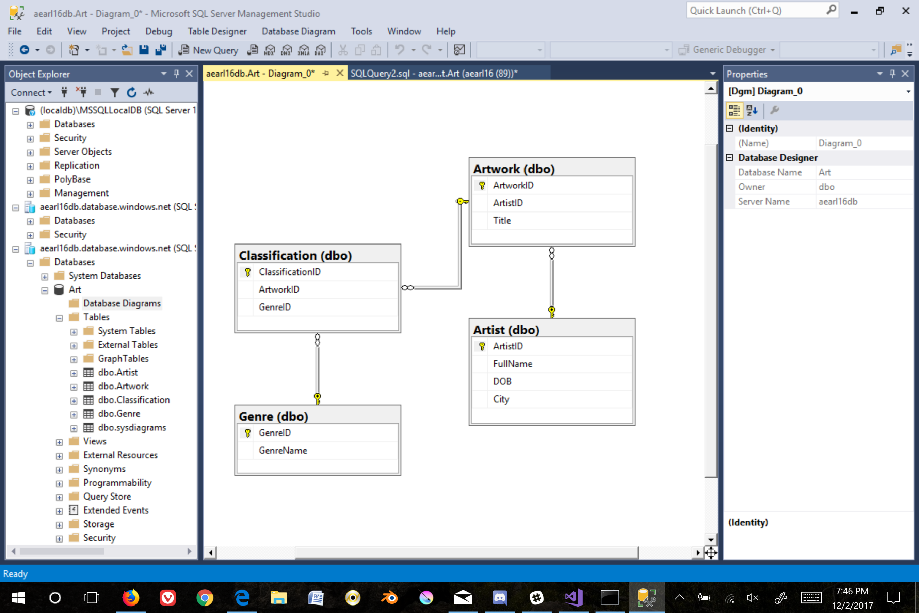Collapse the Tables folder node
Screen dimensions: 919x613
coord(59,318)
